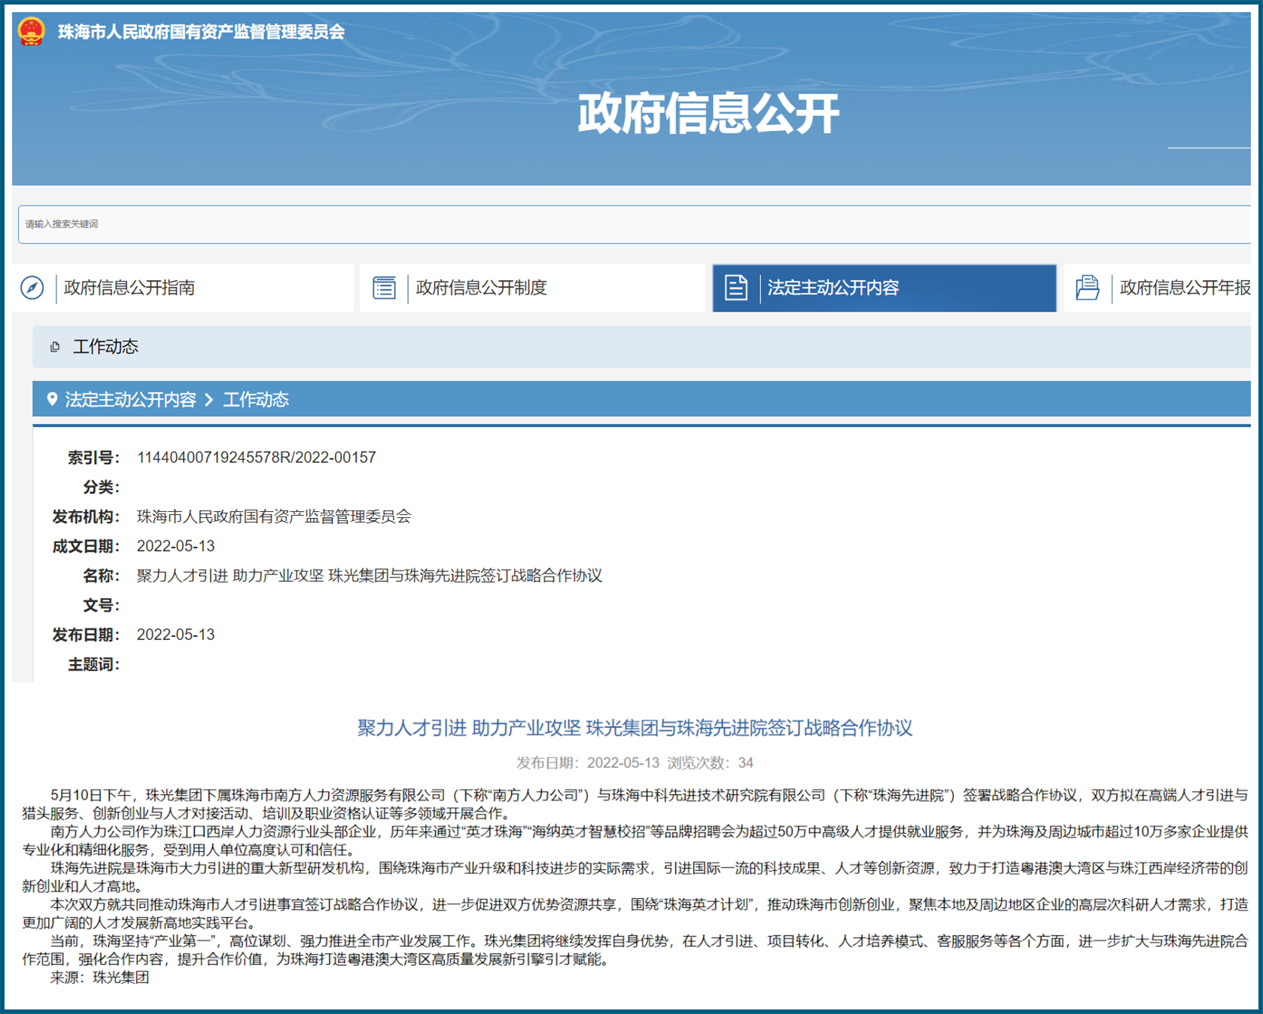The height and width of the screenshot is (1014, 1263).
Task: Click the 分类 label
Action: point(101,487)
